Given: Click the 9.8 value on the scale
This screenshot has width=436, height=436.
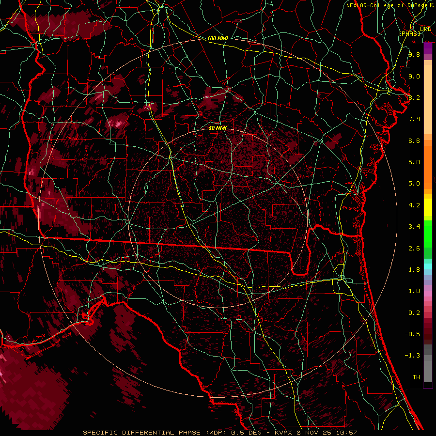Looking at the screenshot, I should [414, 55].
